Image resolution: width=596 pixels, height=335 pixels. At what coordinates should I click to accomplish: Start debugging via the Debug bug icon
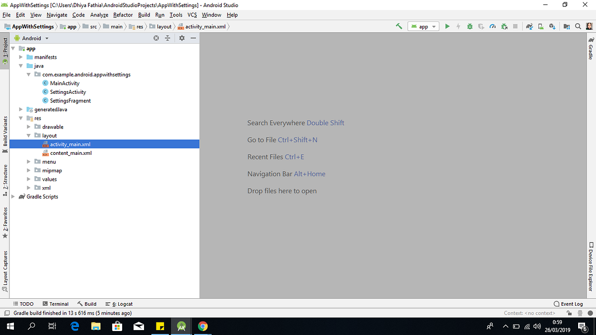(470, 26)
